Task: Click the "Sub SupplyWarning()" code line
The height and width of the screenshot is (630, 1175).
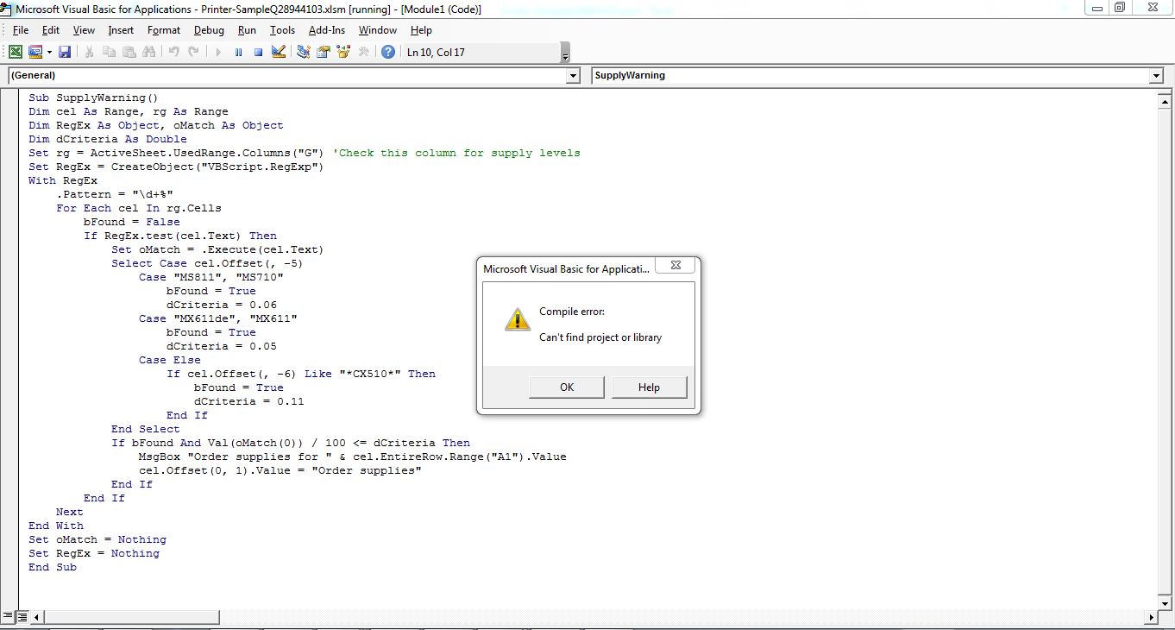Action: [93, 98]
